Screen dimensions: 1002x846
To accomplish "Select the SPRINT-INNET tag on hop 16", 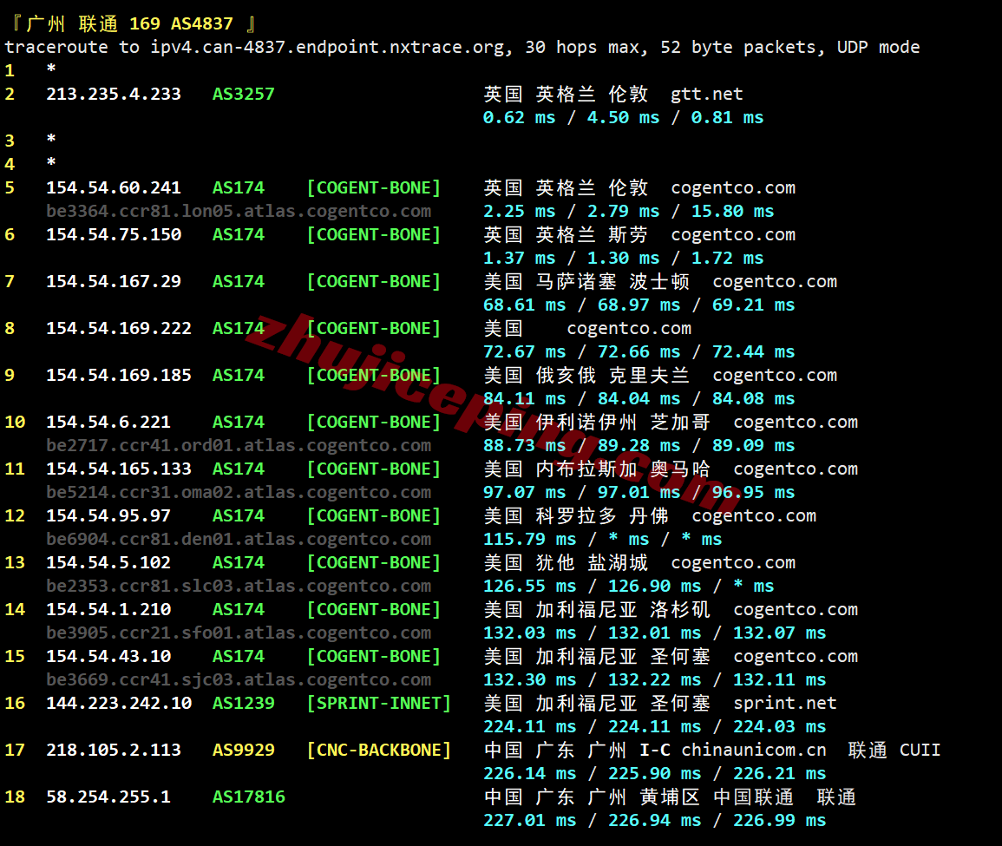I will (x=379, y=703).
